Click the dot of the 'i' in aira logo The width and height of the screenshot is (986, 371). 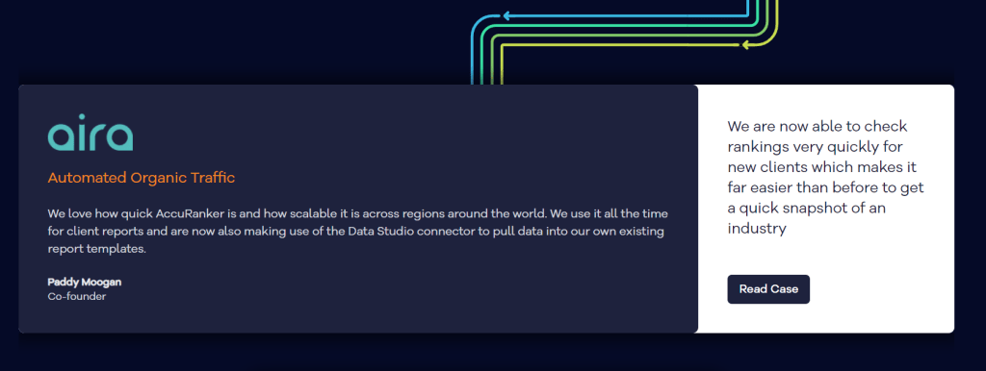[81, 117]
